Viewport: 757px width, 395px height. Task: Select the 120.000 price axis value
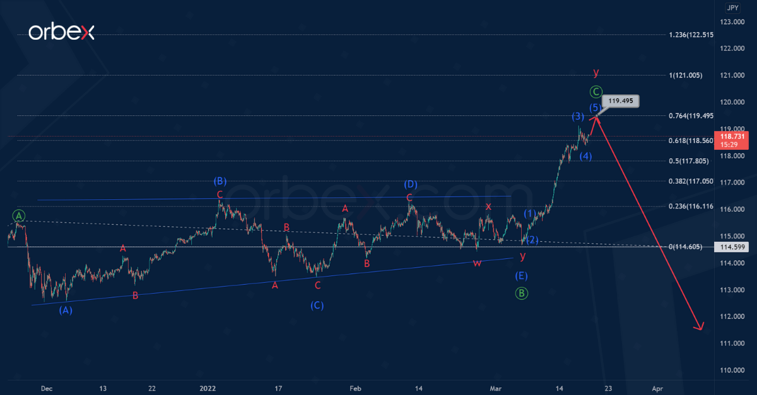(x=732, y=102)
